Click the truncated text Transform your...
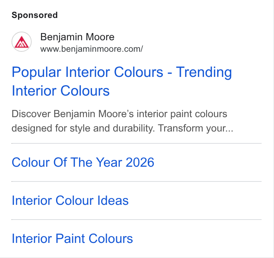 195,128
